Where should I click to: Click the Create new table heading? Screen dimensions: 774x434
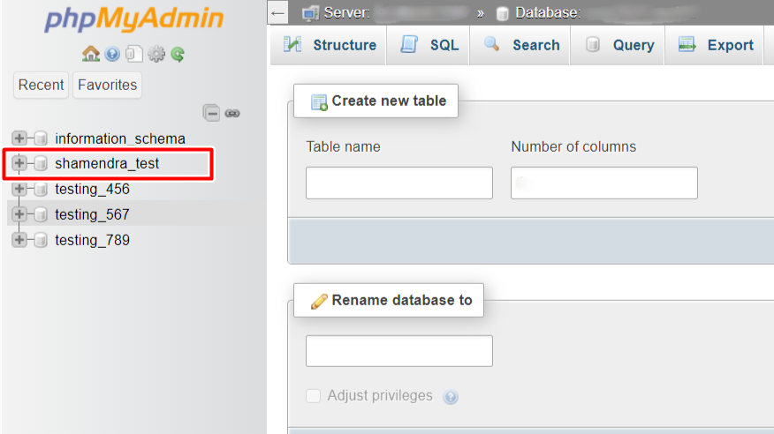click(376, 101)
